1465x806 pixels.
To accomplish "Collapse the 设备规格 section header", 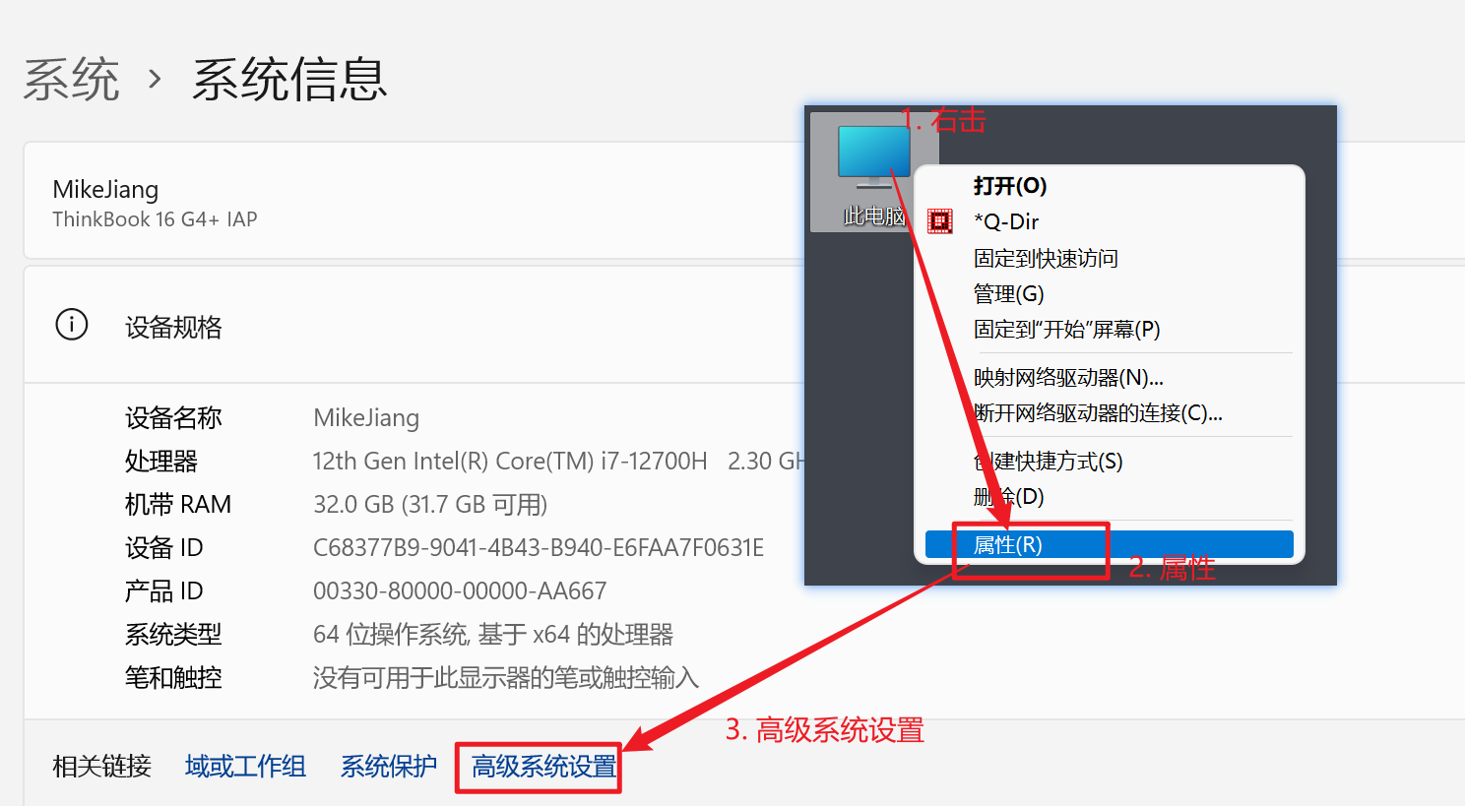I will [x=414, y=325].
